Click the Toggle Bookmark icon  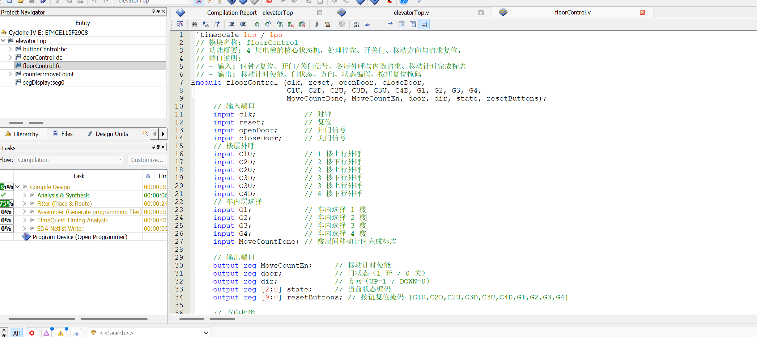(x=257, y=24)
